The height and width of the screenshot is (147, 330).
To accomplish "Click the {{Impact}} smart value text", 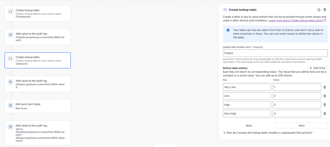I will pyautogui.click(x=22, y=64).
